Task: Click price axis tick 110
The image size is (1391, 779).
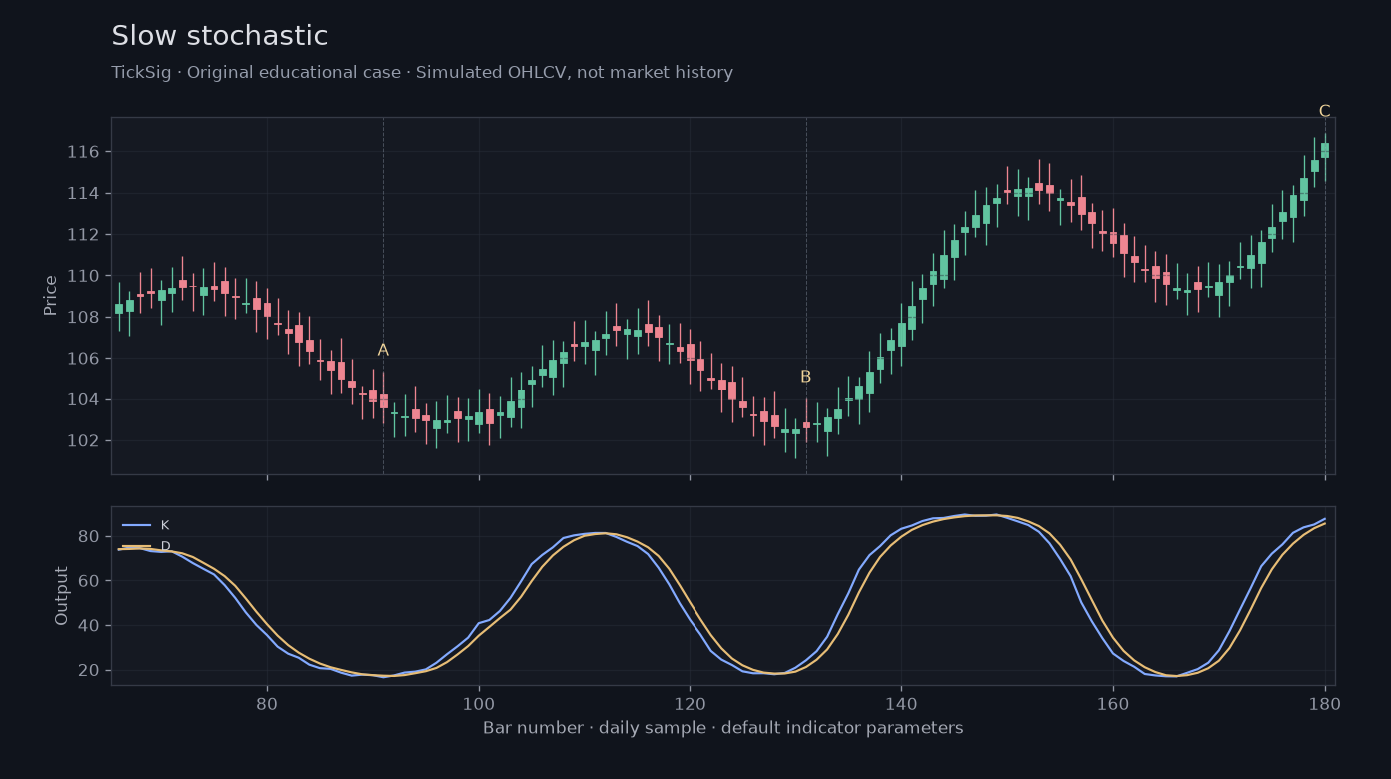Action: [83, 276]
